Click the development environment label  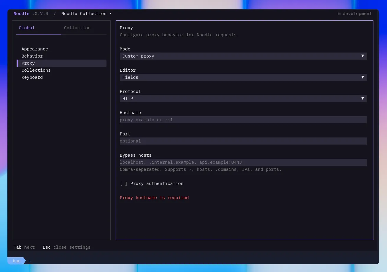click(x=357, y=14)
